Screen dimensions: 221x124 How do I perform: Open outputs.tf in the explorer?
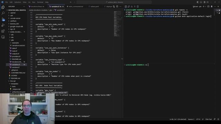click(16, 54)
